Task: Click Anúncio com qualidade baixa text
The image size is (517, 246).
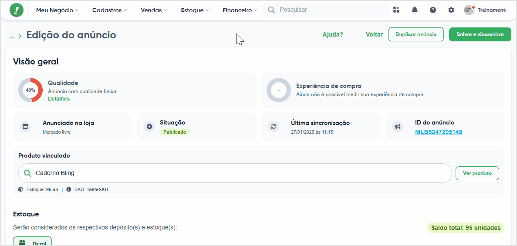Action: (x=82, y=91)
